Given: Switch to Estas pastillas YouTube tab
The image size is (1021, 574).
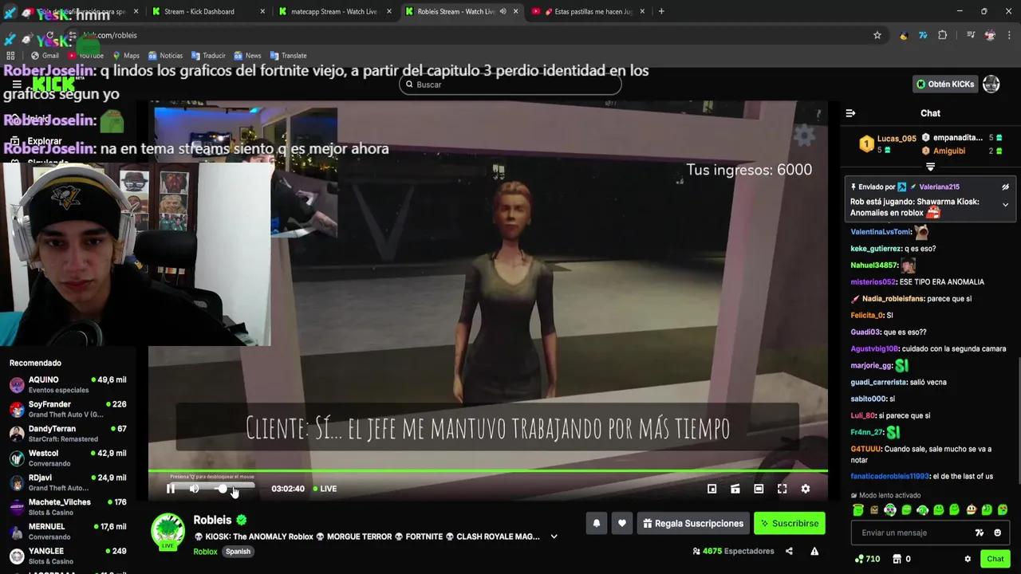Looking at the screenshot, I should pos(590,11).
